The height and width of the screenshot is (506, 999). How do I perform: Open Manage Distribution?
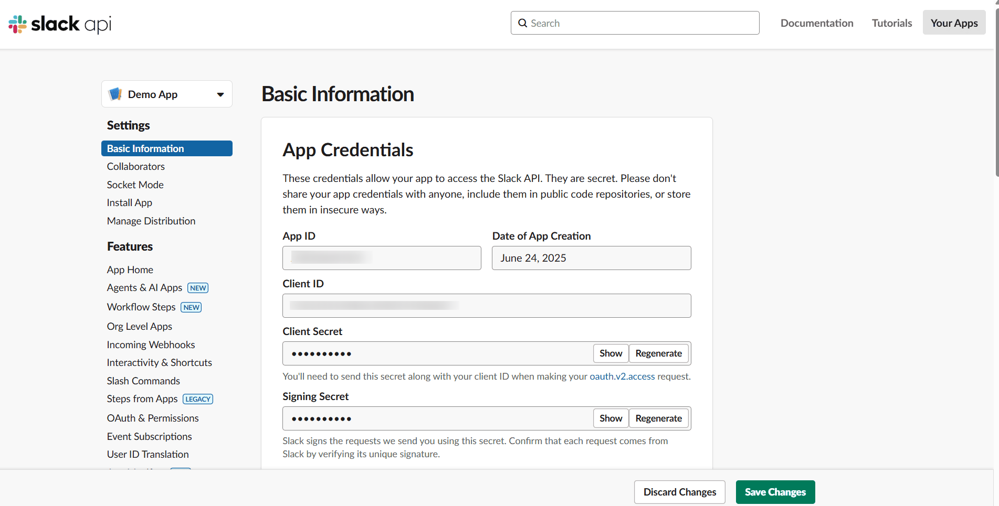[x=151, y=221]
